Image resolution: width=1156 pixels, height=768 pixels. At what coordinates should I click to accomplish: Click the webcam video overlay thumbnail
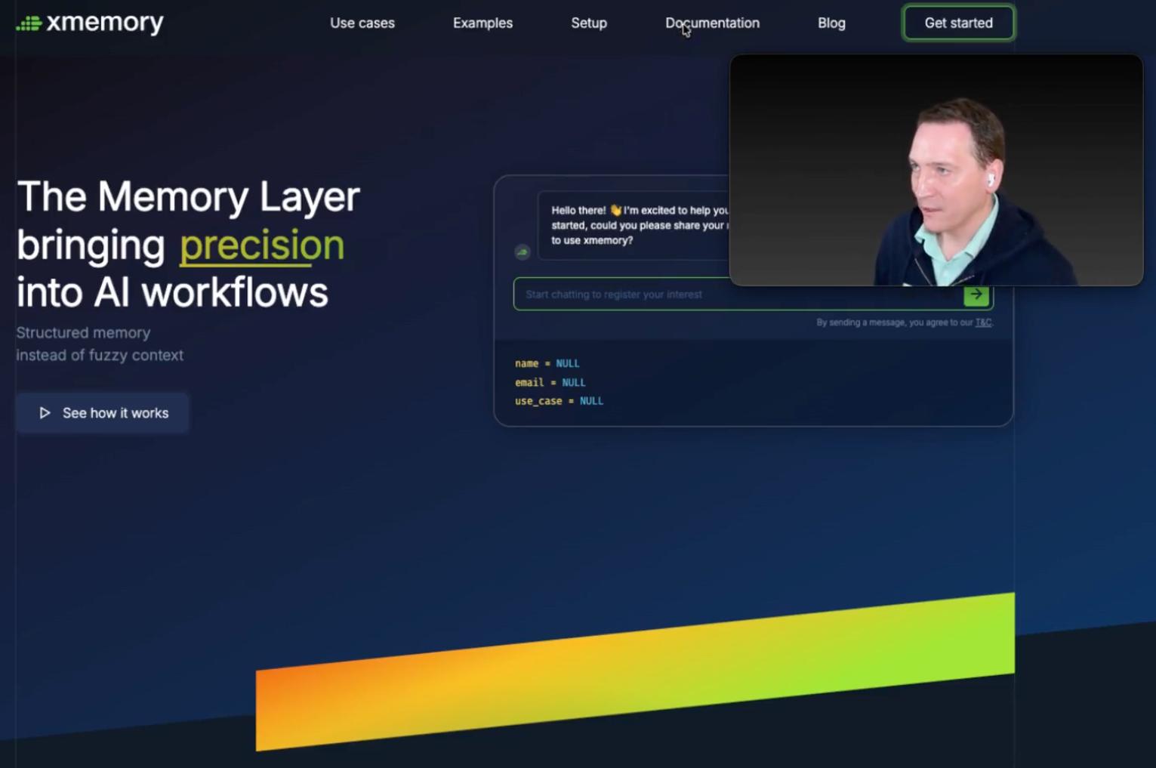tap(936, 170)
